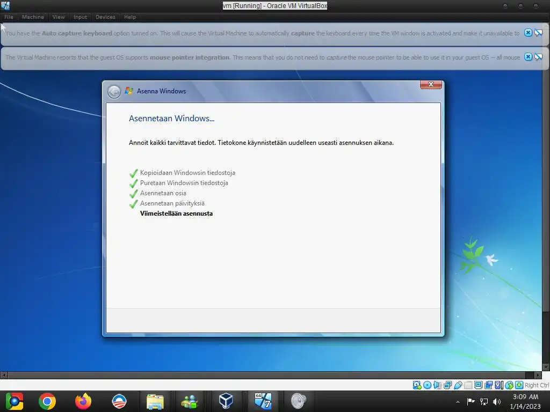The width and height of the screenshot is (550, 412).
Task: Open the Machine menu
Action: click(x=33, y=17)
